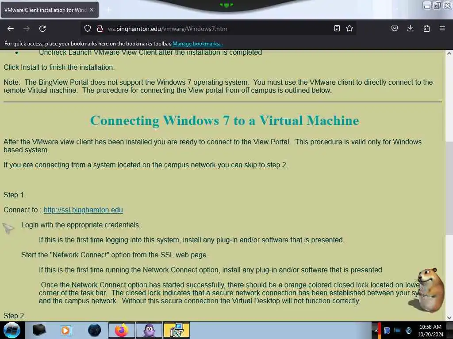Launch the media player from taskbar
The width and height of the screenshot is (453, 339).
point(66,330)
